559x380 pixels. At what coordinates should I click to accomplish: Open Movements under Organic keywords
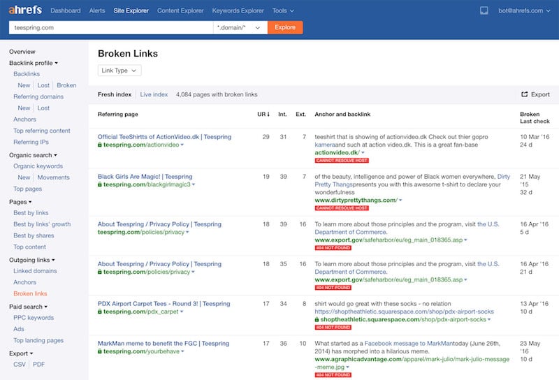coord(54,177)
